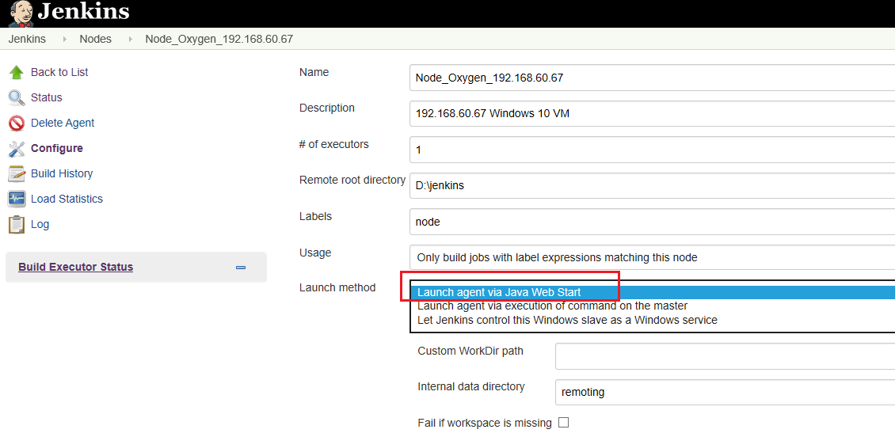Click the Launch method label
Image resolution: width=895 pixels, height=437 pixels.
click(x=337, y=287)
